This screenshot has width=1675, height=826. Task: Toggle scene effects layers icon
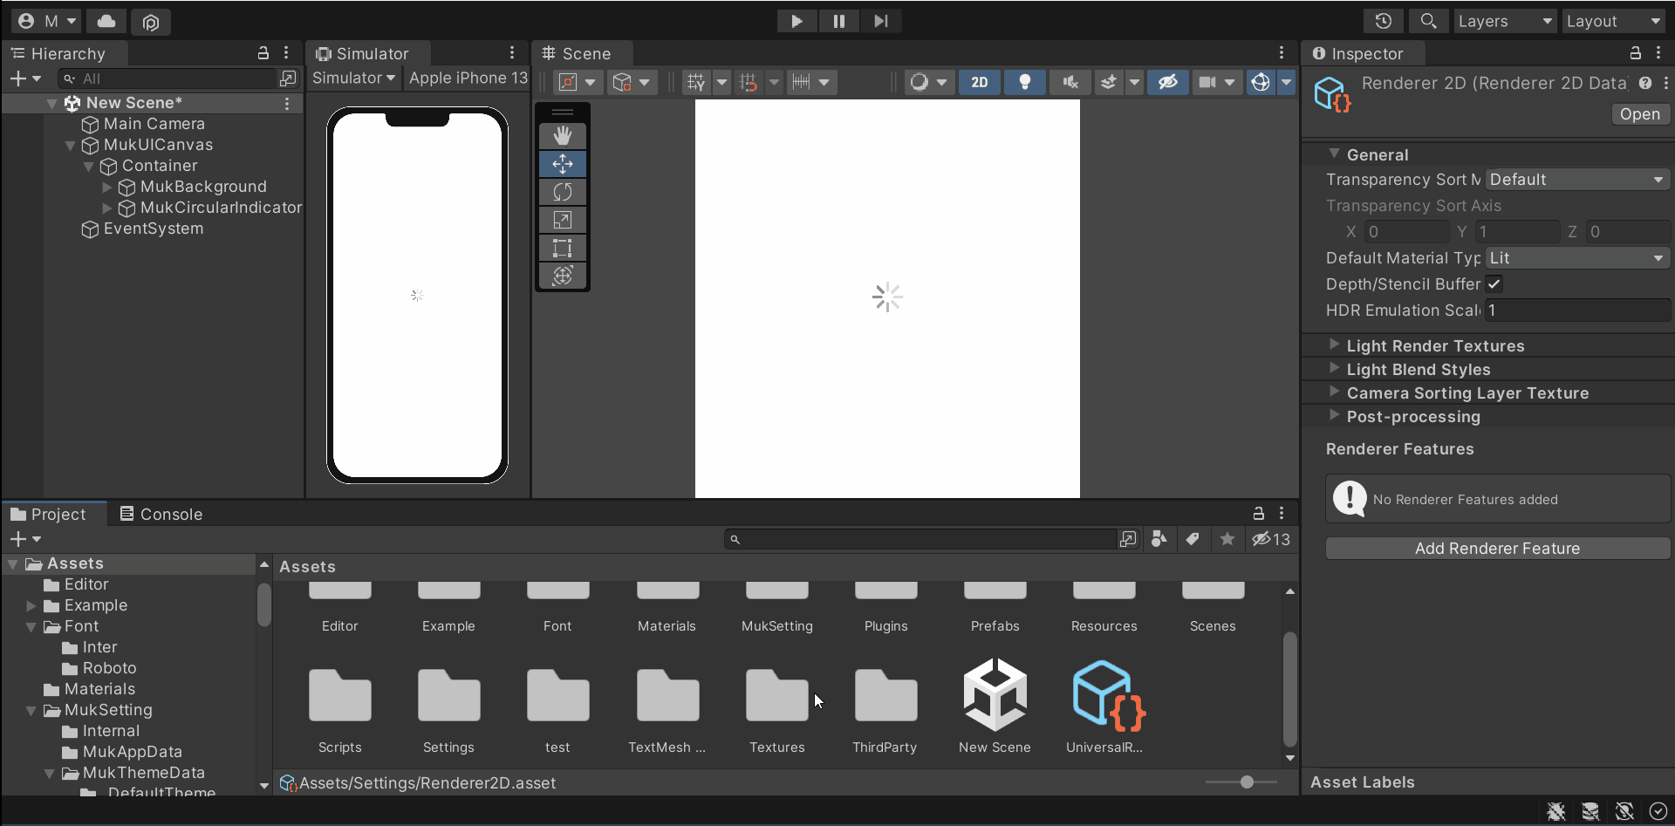point(1109,82)
